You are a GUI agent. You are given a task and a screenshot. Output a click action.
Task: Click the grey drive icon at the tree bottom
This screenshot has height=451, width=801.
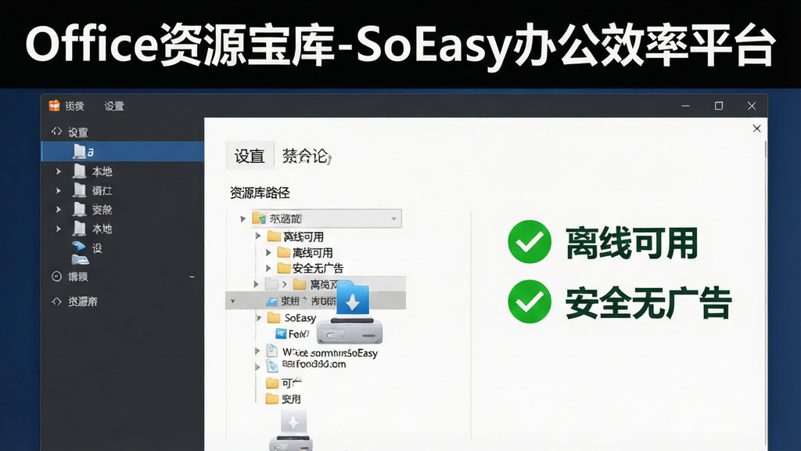pos(292,430)
